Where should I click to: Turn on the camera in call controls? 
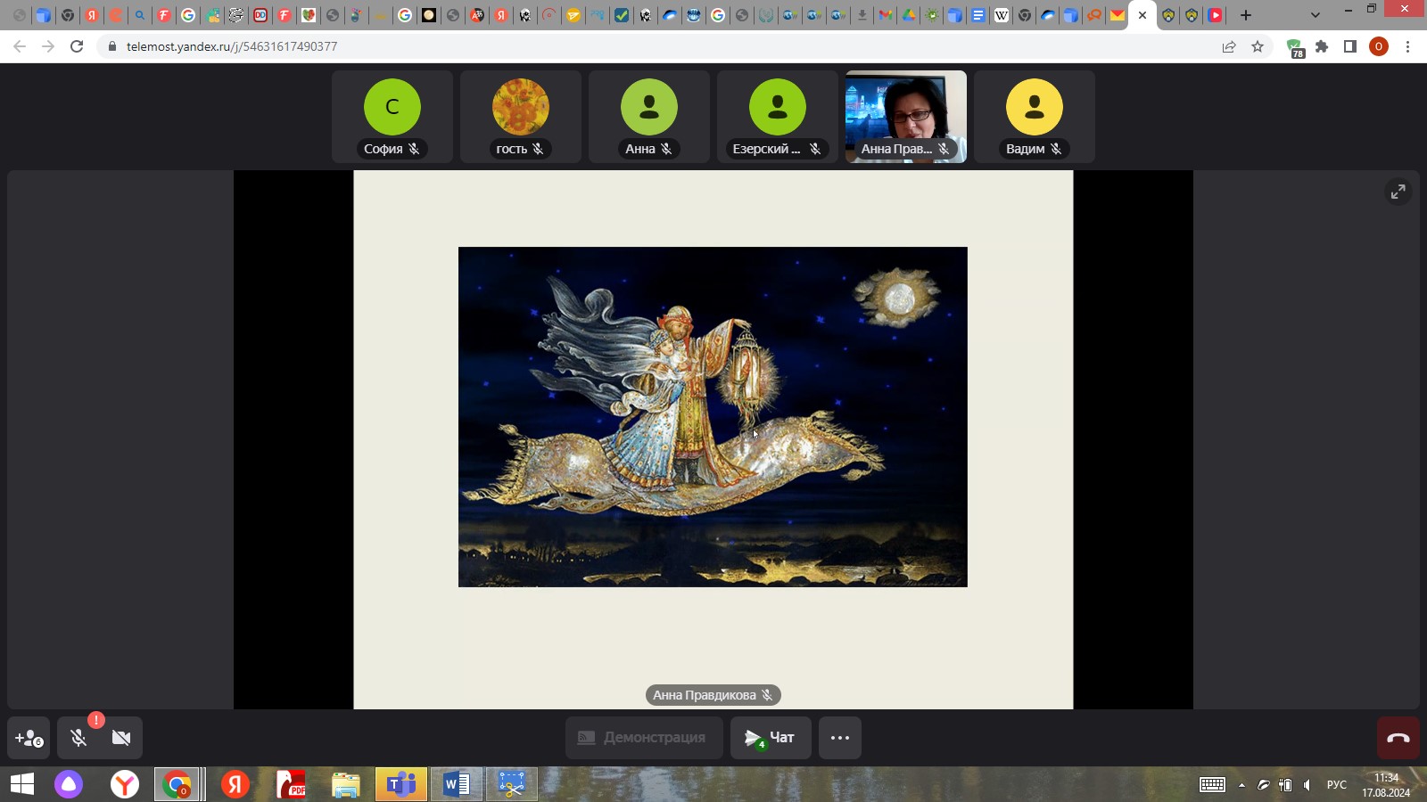point(121,738)
